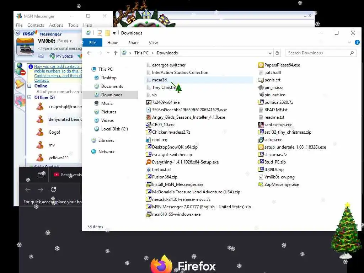Viewport: 364px width, 273px height.
Task: Click the search magnifier in Explorer
Action: click(x=352, y=53)
